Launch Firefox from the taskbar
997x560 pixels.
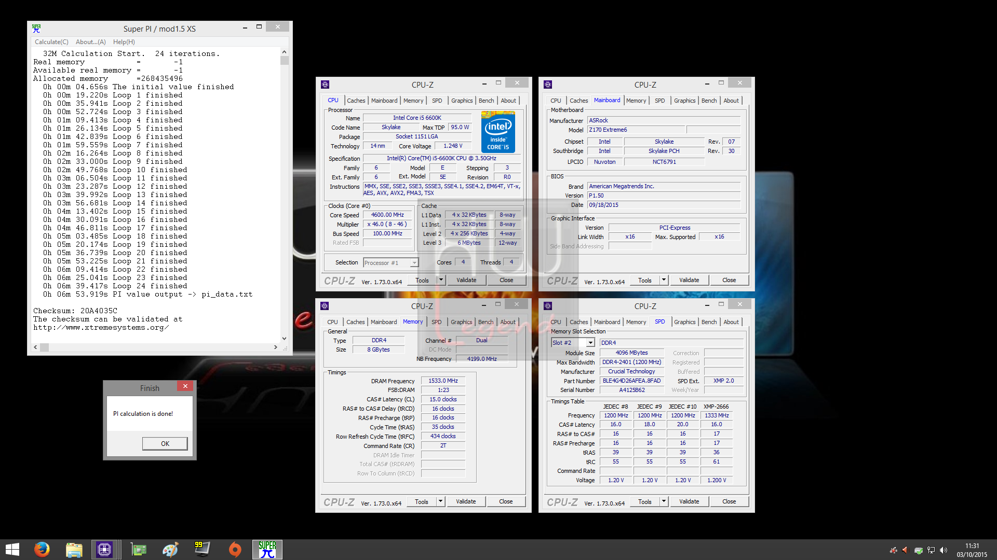[x=42, y=550]
